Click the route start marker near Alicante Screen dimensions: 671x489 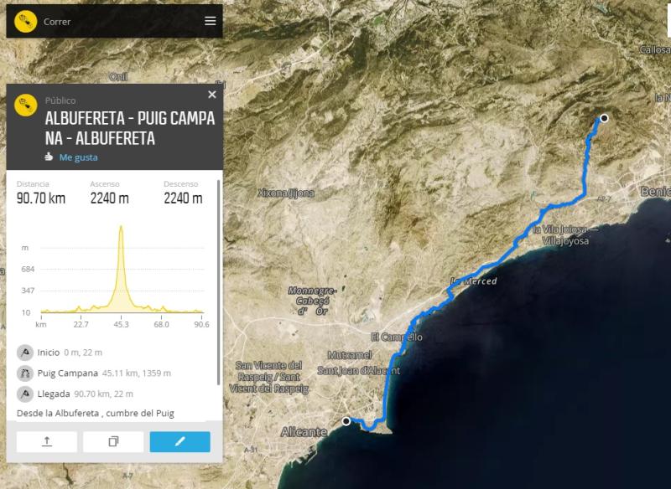[346, 421]
